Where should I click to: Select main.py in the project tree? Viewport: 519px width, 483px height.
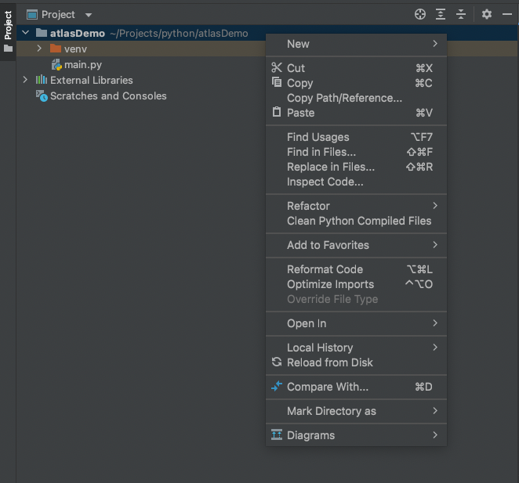click(x=83, y=65)
